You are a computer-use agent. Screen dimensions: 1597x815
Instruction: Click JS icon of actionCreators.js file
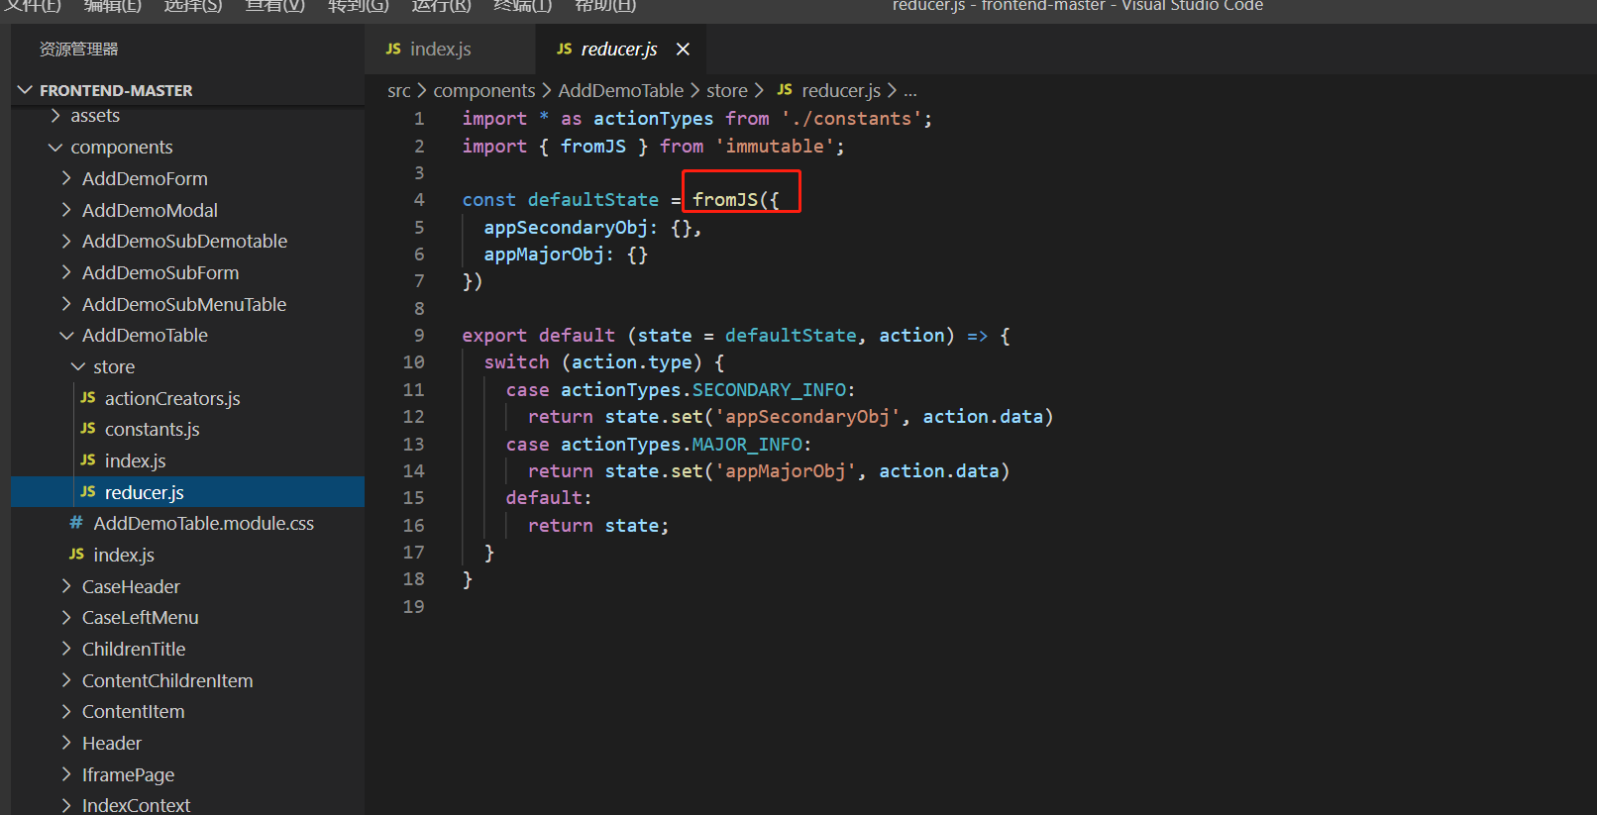point(88,398)
